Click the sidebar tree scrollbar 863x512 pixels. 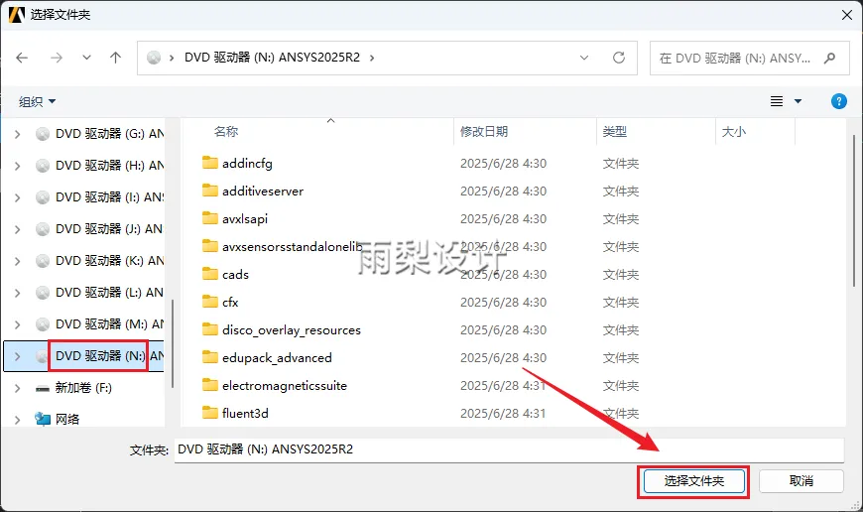tap(173, 343)
